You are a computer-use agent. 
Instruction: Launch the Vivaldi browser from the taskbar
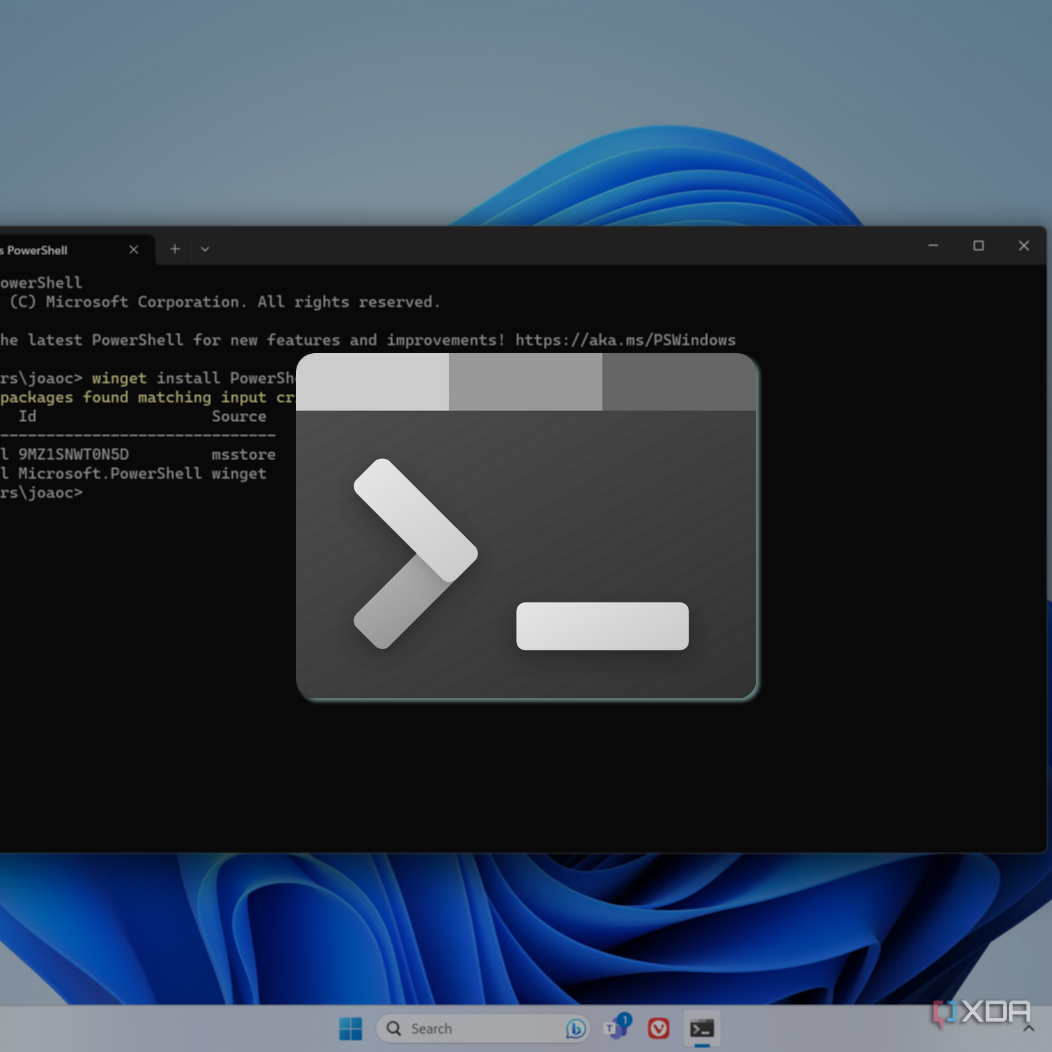pos(658,1028)
